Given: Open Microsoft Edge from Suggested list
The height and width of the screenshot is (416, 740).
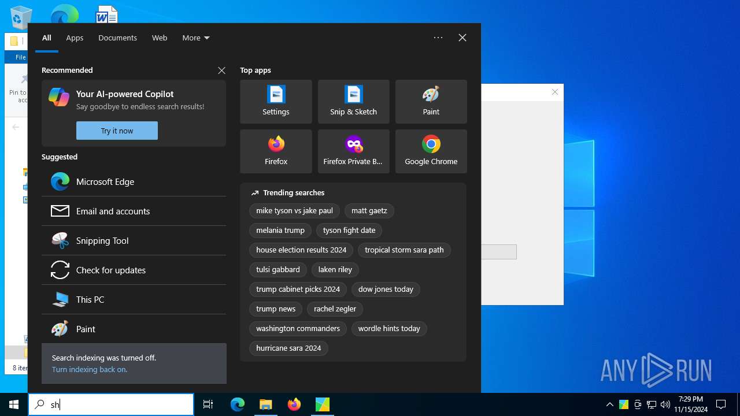Looking at the screenshot, I should [x=134, y=181].
